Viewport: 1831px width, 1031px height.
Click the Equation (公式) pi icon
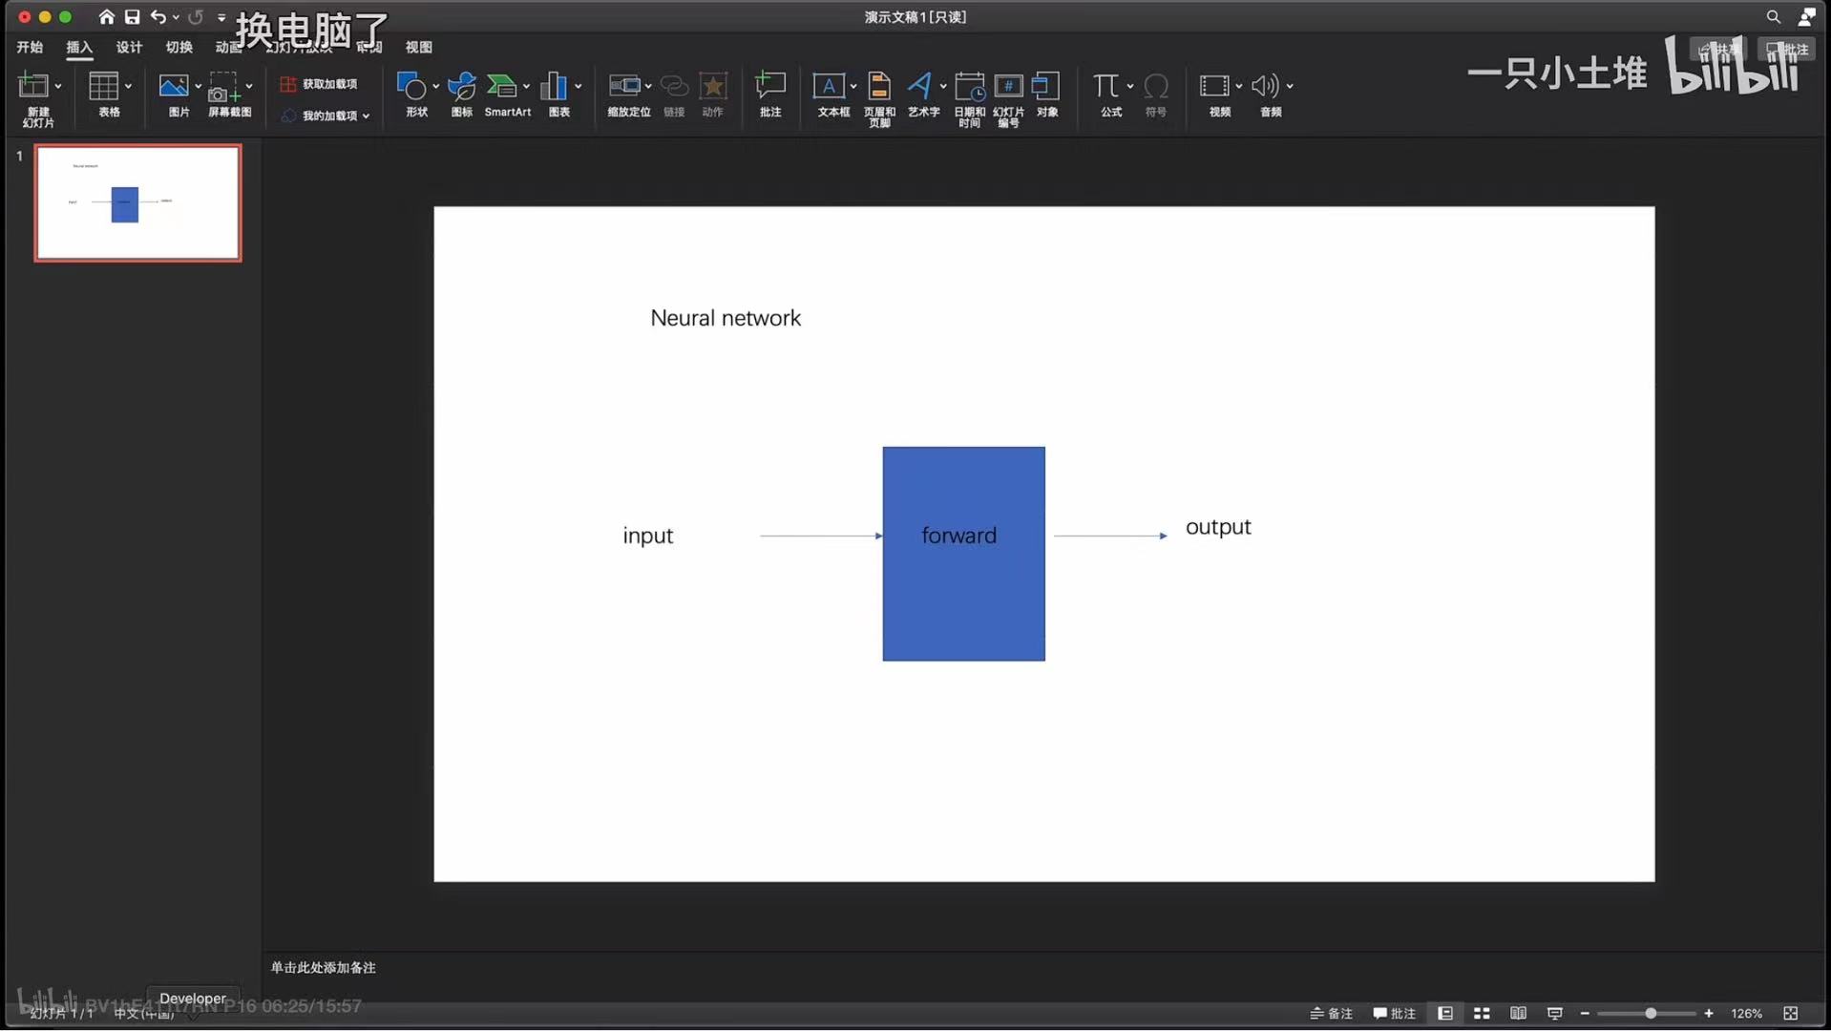pyautogui.click(x=1105, y=86)
